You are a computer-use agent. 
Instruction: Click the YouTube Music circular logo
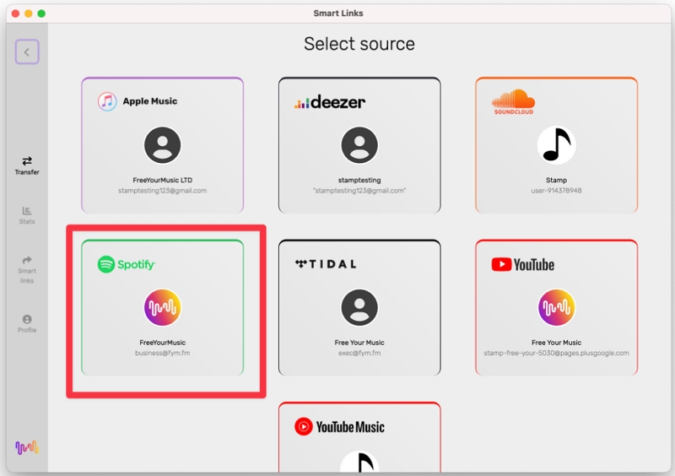tap(304, 426)
